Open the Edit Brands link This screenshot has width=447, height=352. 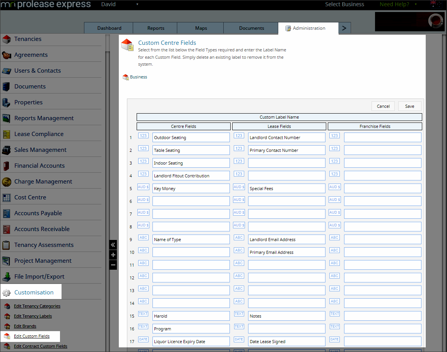[x=25, y=326]
